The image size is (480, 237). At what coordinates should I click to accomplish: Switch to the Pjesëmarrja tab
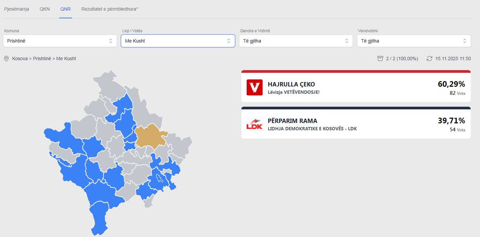click(x=17, y=9)
